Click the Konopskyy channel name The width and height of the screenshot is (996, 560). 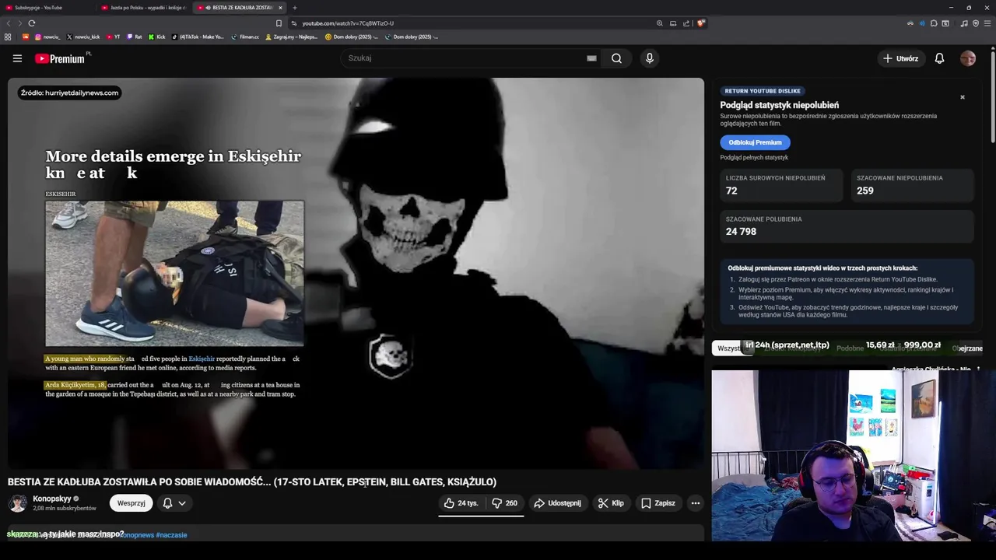pos(52,499)
